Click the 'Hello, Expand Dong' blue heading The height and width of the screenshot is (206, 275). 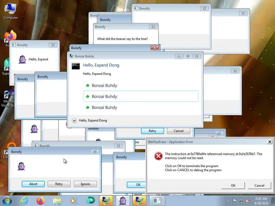(x=101, y=65)
